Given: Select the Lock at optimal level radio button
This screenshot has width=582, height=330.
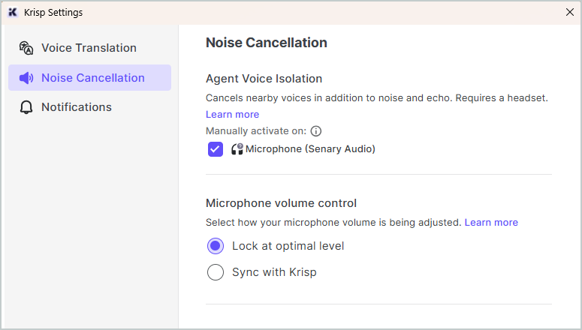Looking at the screenshot, I should point(216,246).
